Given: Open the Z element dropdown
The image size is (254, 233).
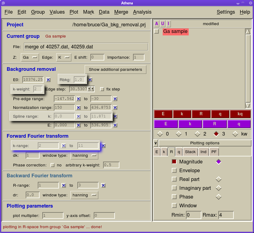Looking at the screenshot, I should (x=30, y=57).
